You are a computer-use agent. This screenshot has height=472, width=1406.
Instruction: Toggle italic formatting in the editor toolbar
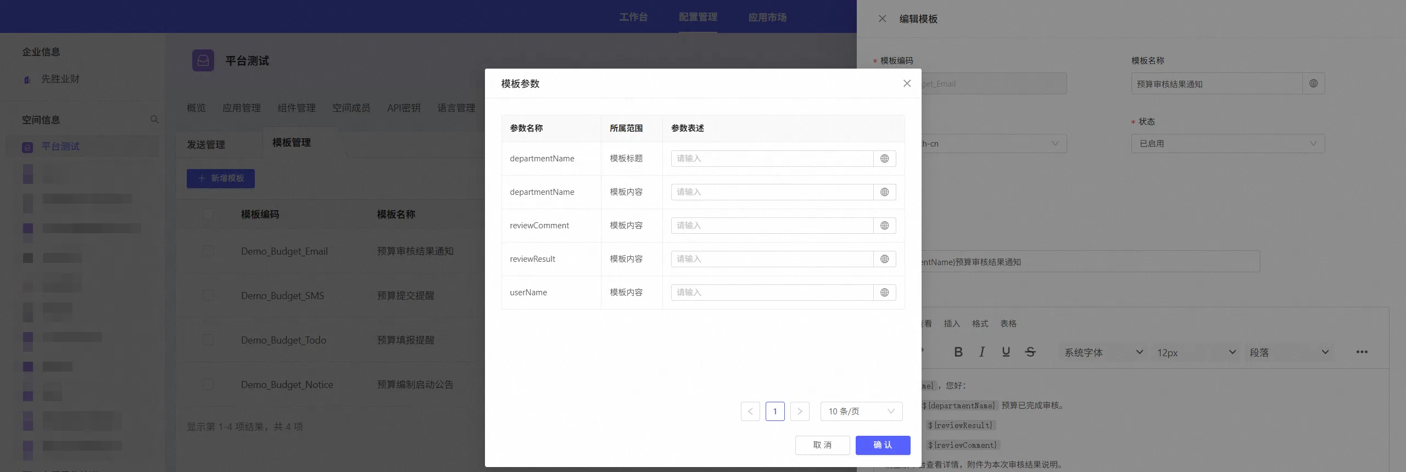click(982, 352)
